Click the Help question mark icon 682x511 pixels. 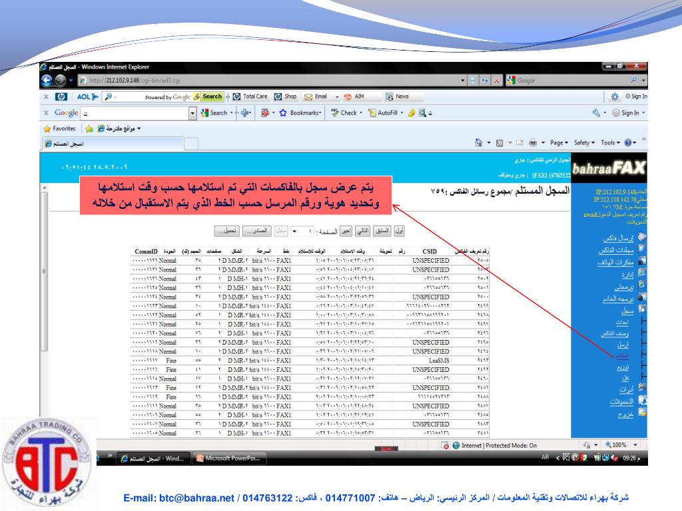(628, 142)
